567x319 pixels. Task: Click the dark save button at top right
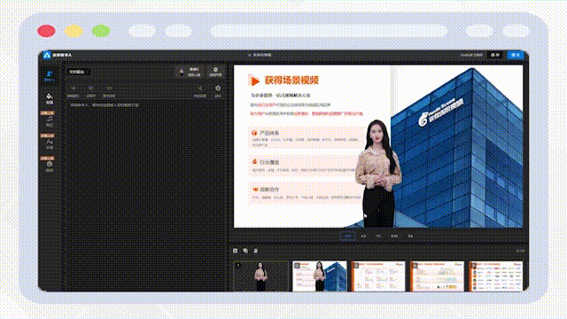point(495,55)
